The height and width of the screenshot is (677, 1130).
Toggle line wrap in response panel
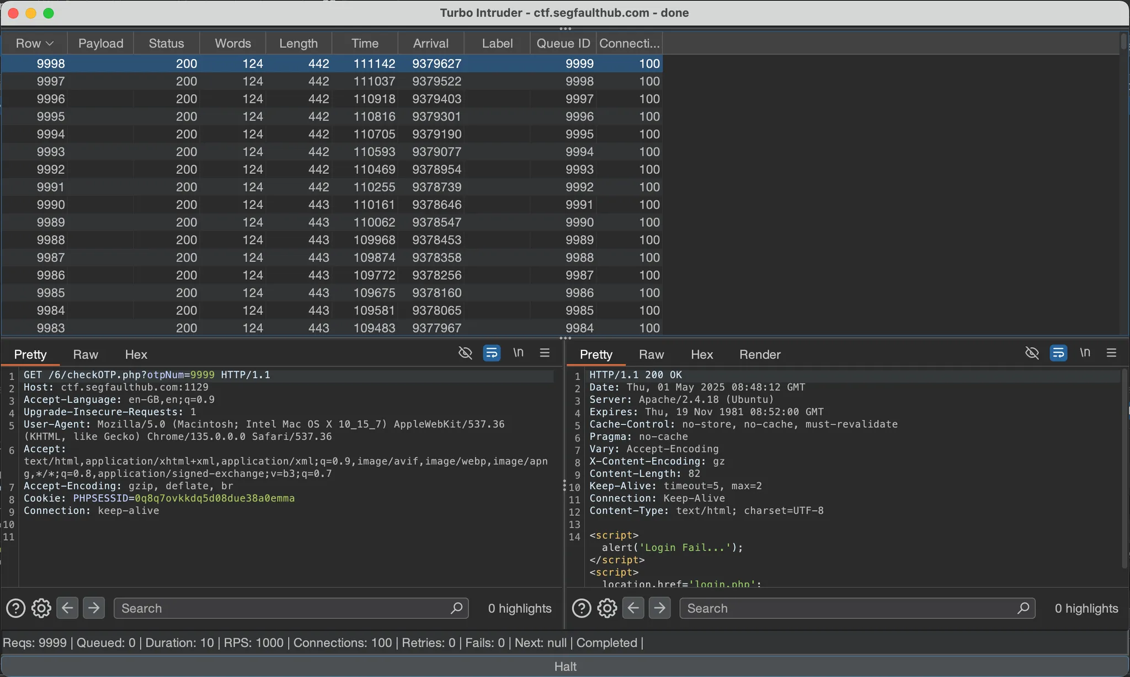(1058, 353)
